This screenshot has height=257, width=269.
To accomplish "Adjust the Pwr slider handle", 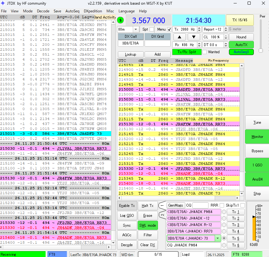I will pyautogui.click(x=261, y=50).
